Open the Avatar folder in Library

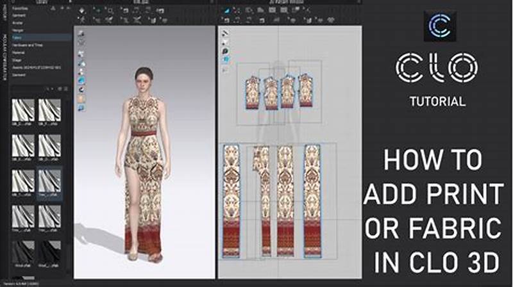click(17, 23)
